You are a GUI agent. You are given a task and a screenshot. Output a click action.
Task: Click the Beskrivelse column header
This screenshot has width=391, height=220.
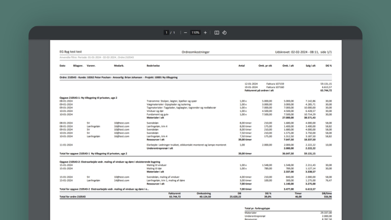click(x=153, y=65)
